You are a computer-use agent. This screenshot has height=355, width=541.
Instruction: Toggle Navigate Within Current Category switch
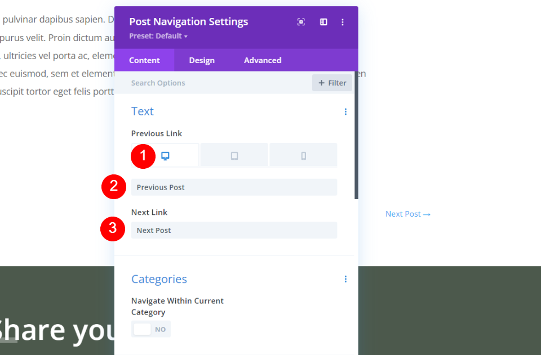point(151,329)
